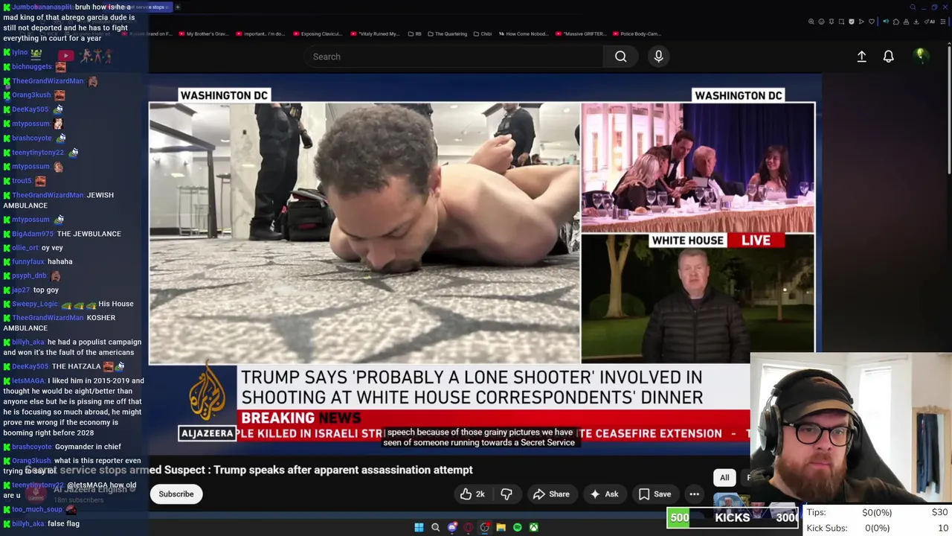Open the emoji picker icon in address bar
The width and height of the screenshot is (952, 536).
pyautogui.click(x=821, y=22)
